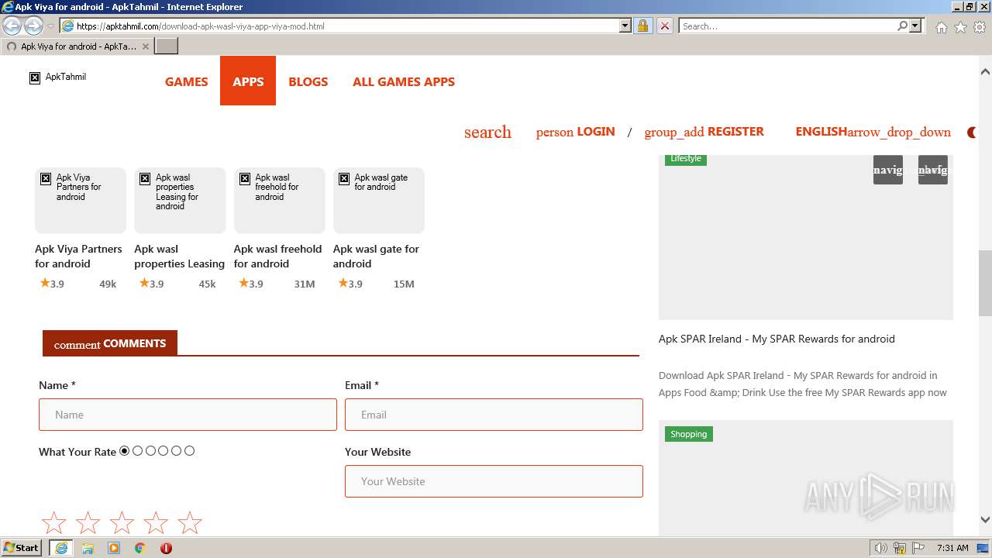Open recent pages dropdown next to Forward
Image resolution: width=992 pixels, height=558 pixels.
50,26
